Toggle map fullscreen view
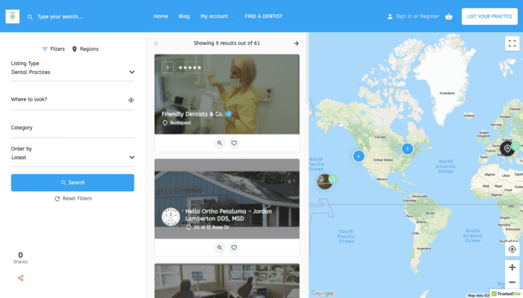 pyautogui.click(x=512, y=43)
